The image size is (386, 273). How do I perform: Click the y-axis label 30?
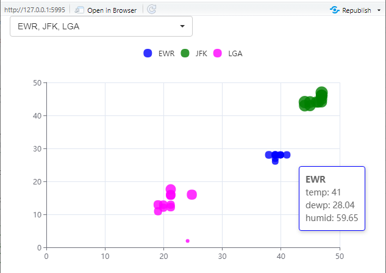[x=37, y=148]
